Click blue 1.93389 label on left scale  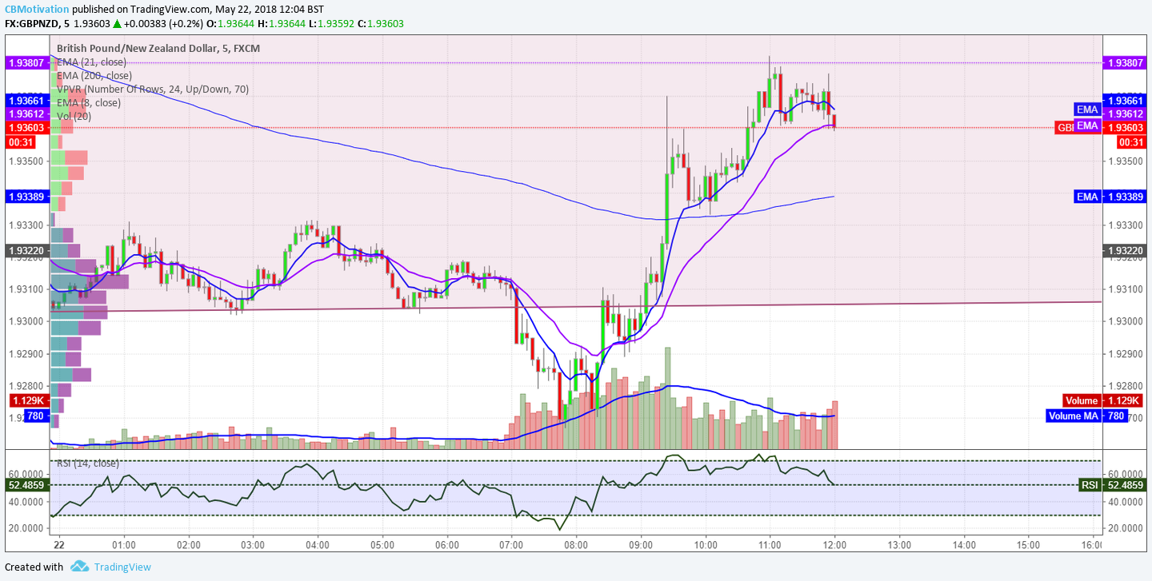click(x=27, y=197)
